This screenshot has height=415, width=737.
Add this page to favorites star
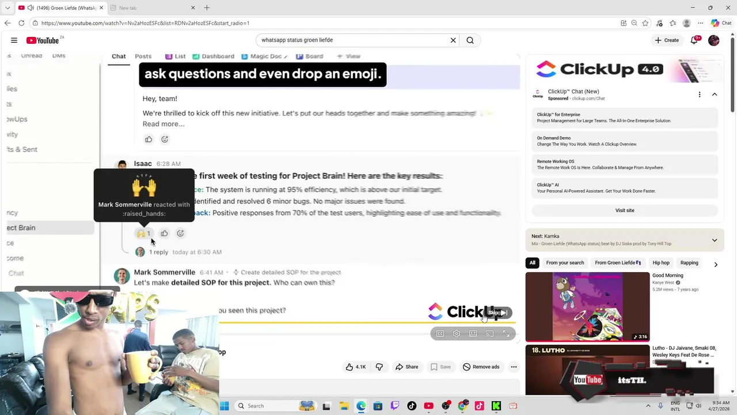click(x=645, y=23)
